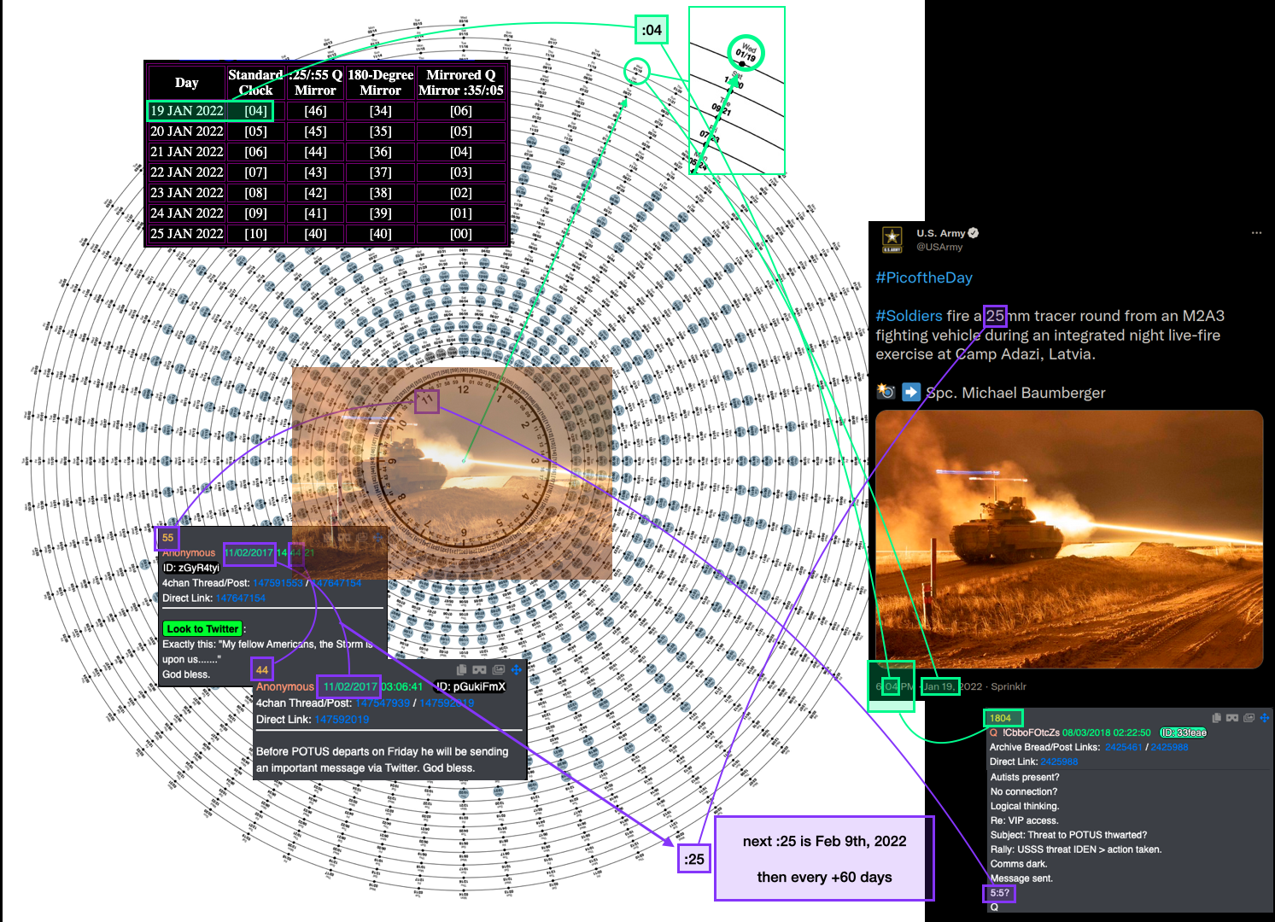Click the ID: zGyR4tyi badge
This screenshot has height=922, width=1275.
[x=191, y=568]
